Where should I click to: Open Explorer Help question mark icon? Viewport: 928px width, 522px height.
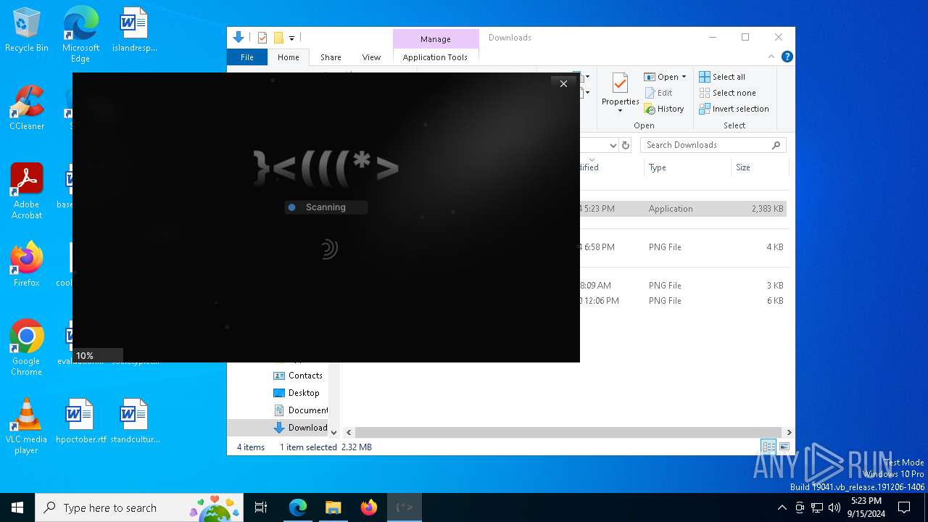pos(787,57)
